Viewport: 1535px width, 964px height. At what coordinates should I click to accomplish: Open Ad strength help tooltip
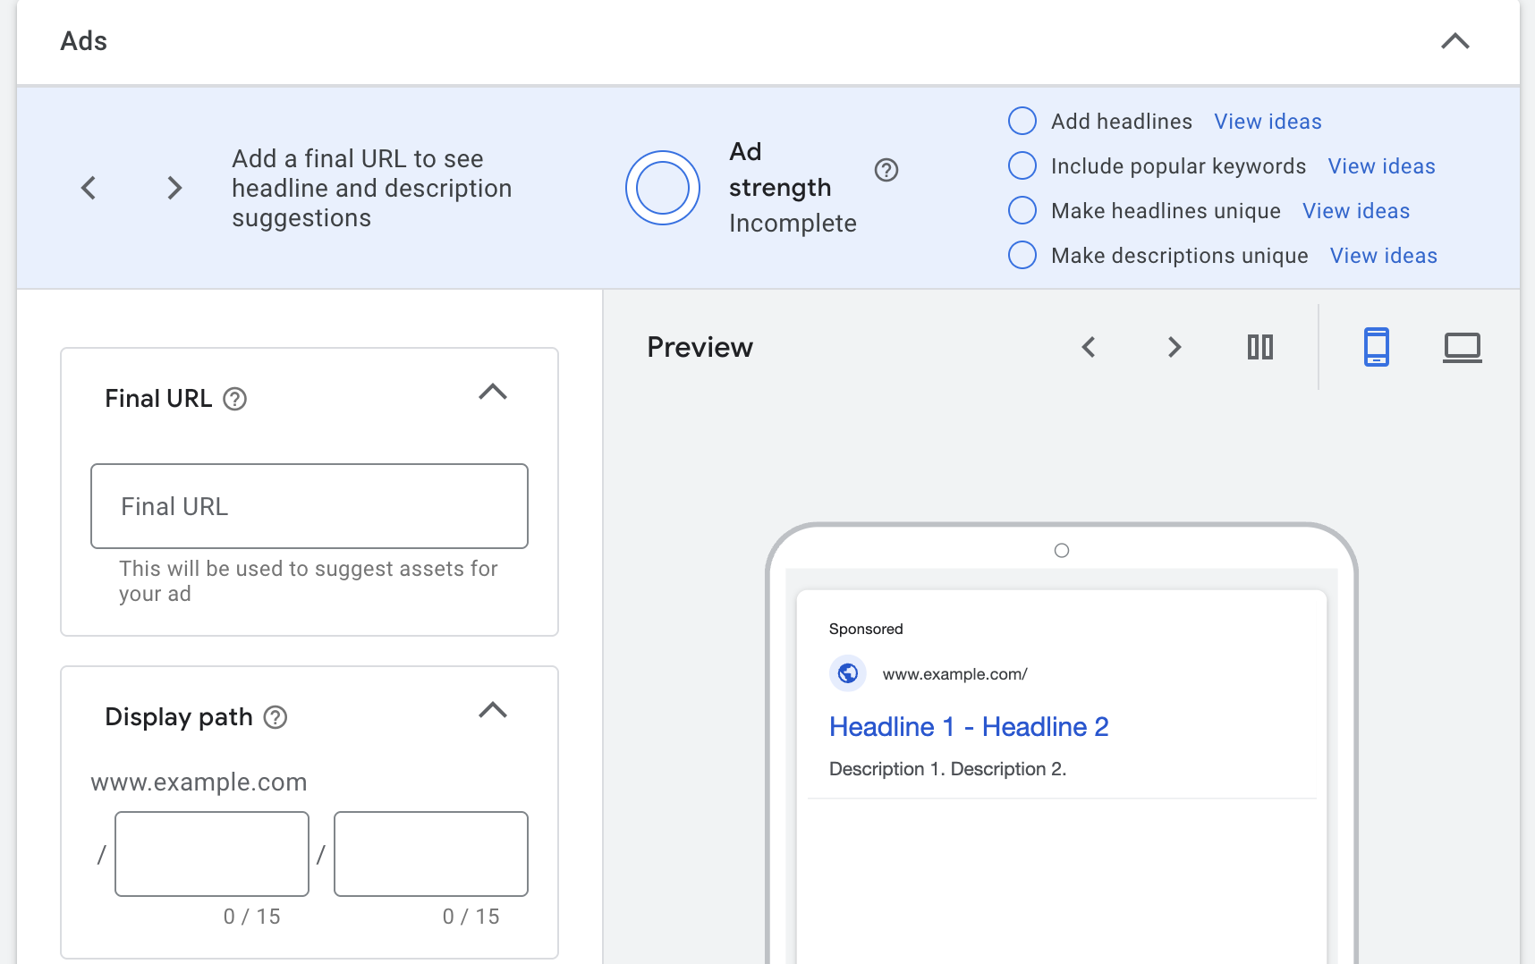coord(886,170)
